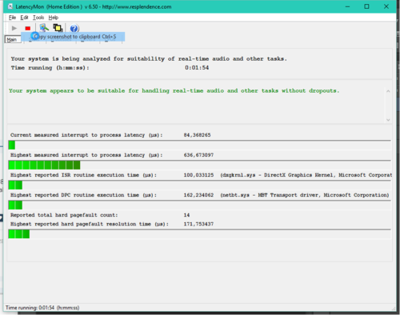The image size is (400, 315).
Task: Click the dxgkrnl.sys DirectX Graphics Kernel text
Action: point(306,175)
